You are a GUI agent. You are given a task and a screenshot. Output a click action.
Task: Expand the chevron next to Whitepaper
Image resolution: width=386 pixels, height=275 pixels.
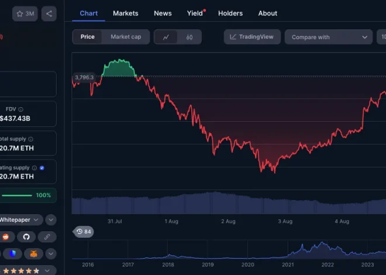(x=51, y=220)
